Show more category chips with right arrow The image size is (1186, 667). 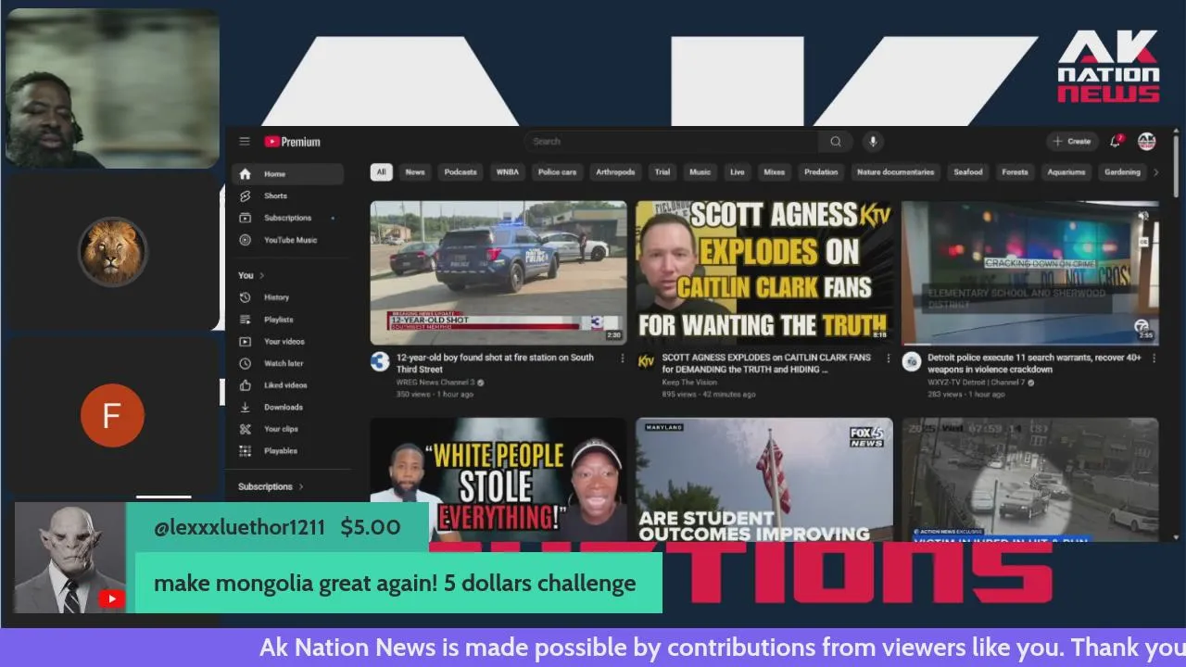(1154, 172)
